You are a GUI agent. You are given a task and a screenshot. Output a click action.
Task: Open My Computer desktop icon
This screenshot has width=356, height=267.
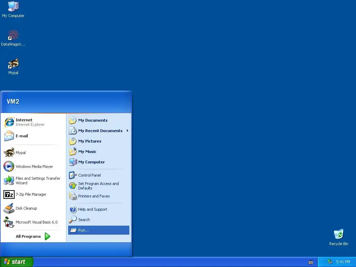[13, 9]
